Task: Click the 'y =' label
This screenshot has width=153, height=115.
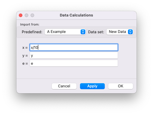Action: click(x=25, y=56)
